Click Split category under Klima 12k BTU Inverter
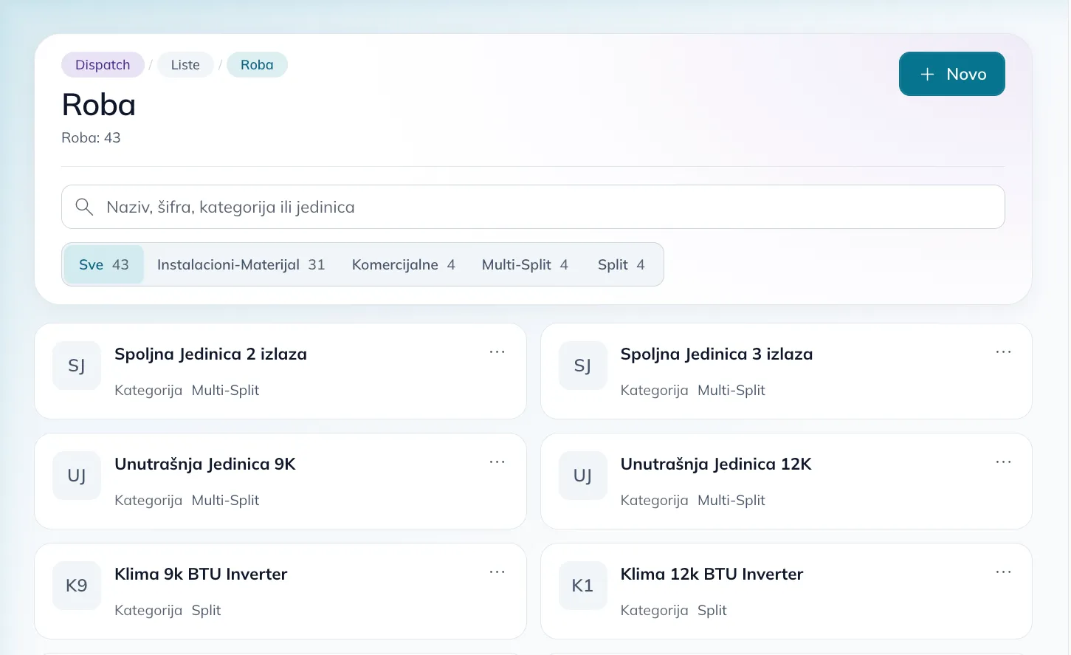This screenshot has width=1071, height=655. click(x=712, y=611)
